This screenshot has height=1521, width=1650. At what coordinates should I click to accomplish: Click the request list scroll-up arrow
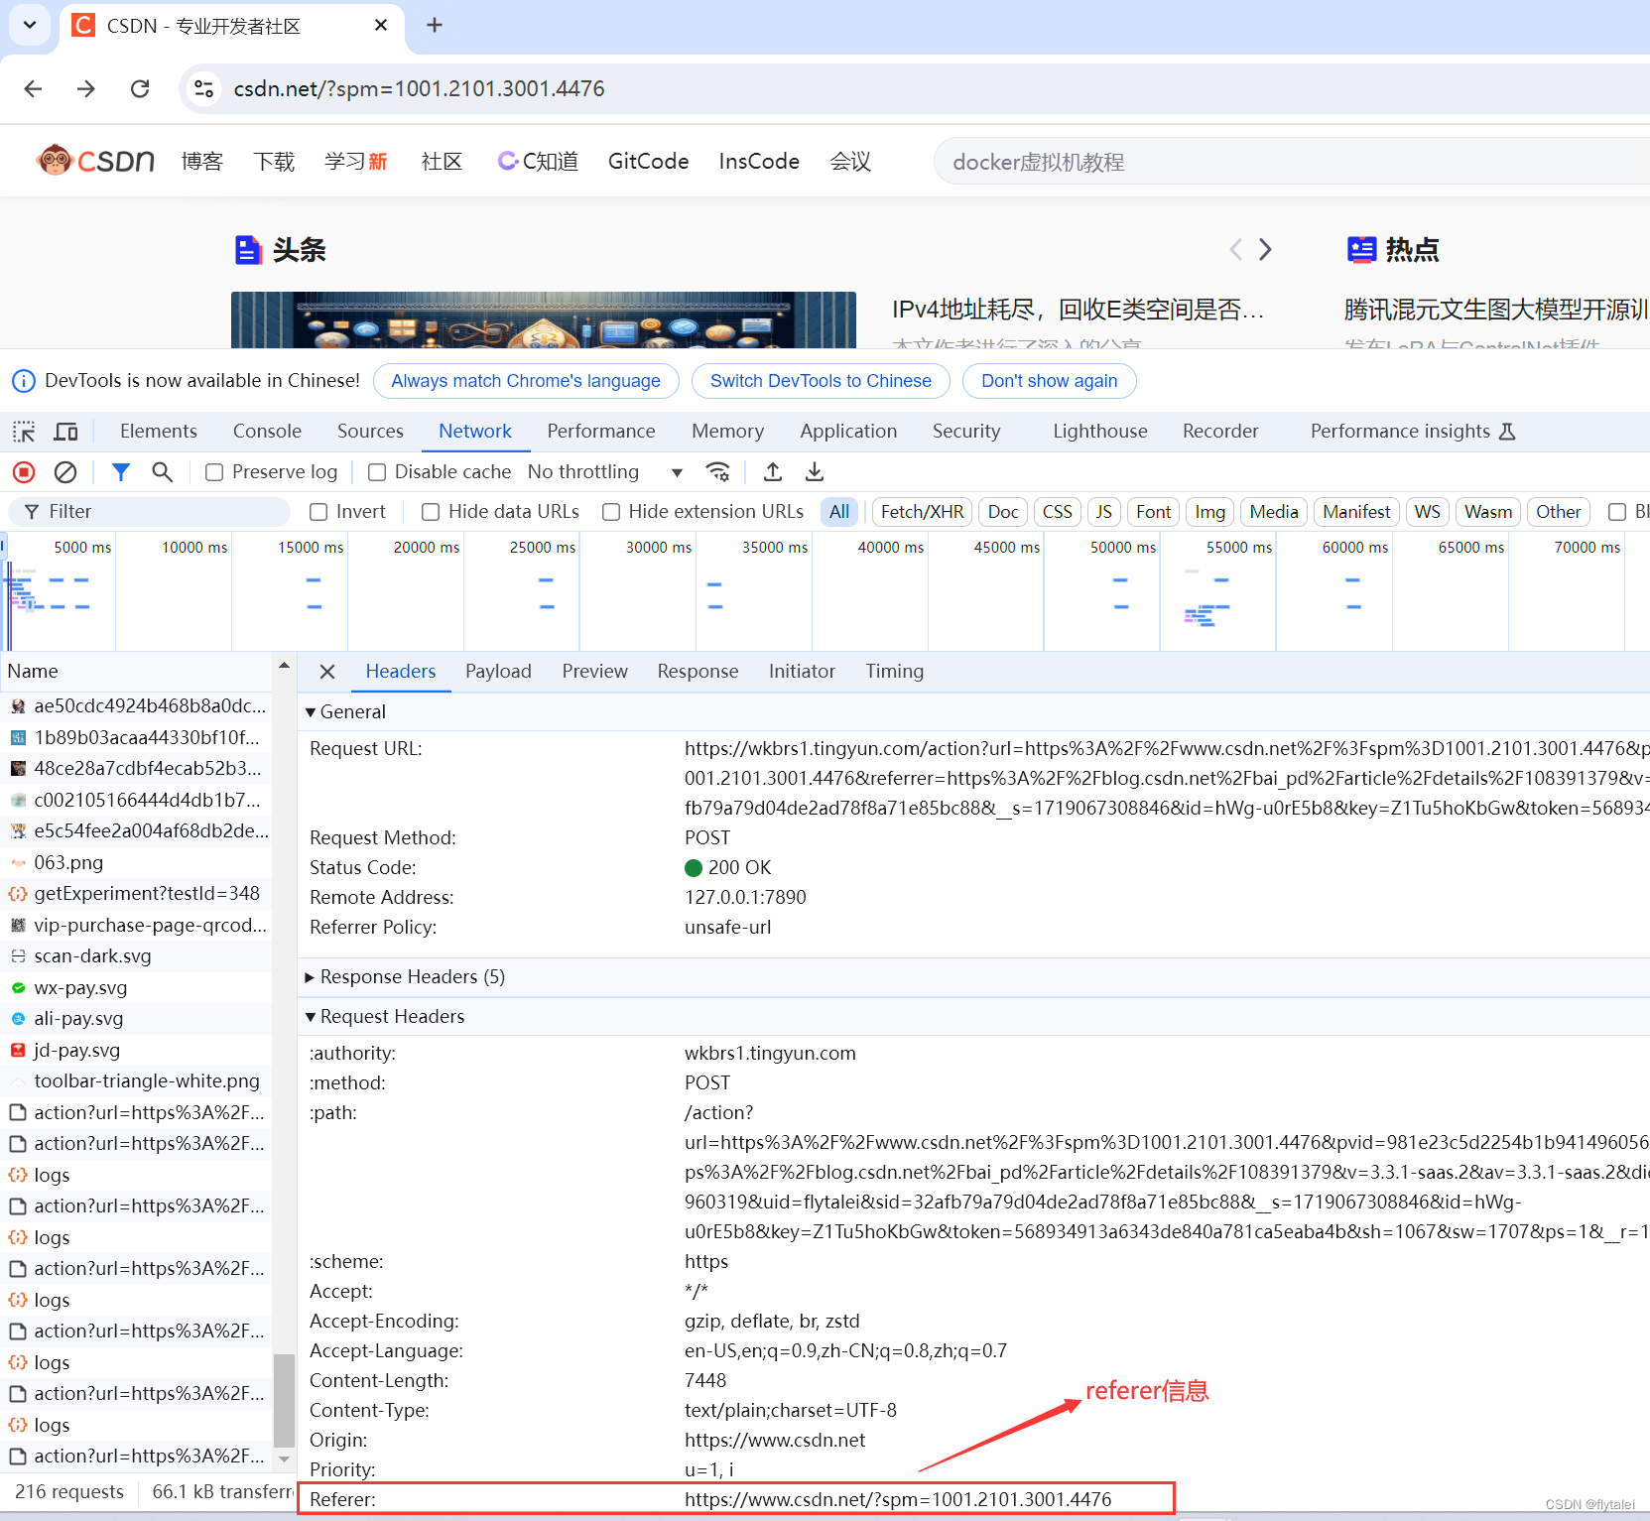[284, 666]
